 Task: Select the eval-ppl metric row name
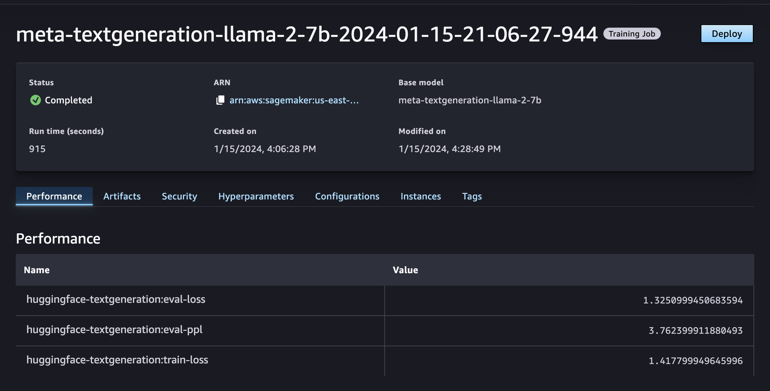pyautogui.click(x=114, y=329)
